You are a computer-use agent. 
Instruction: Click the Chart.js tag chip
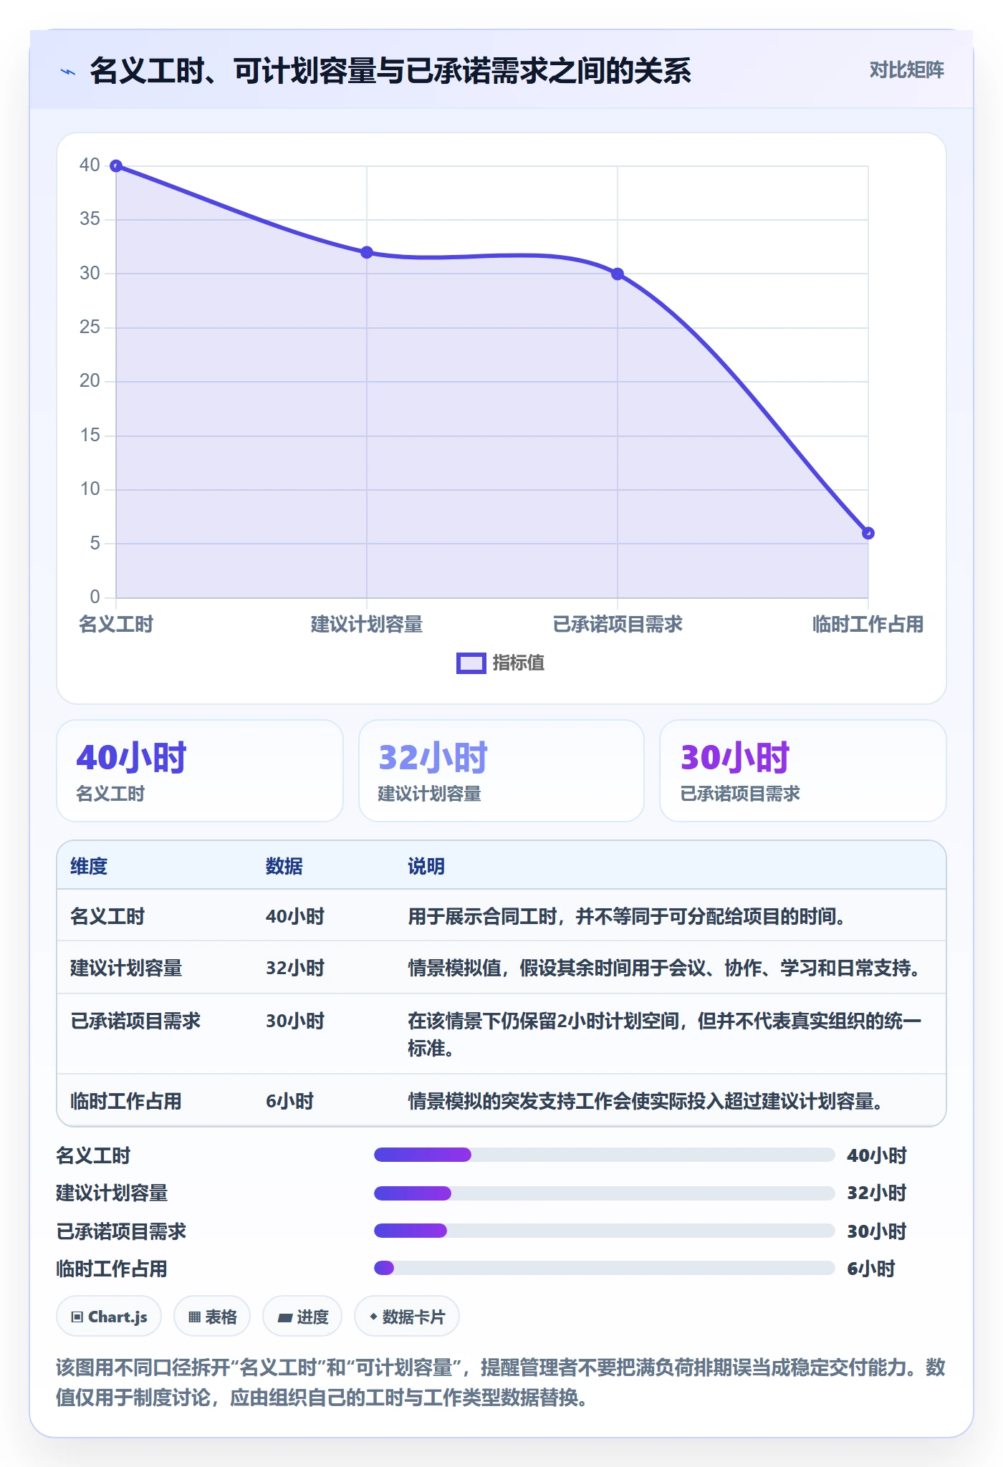click(109, 1317)
